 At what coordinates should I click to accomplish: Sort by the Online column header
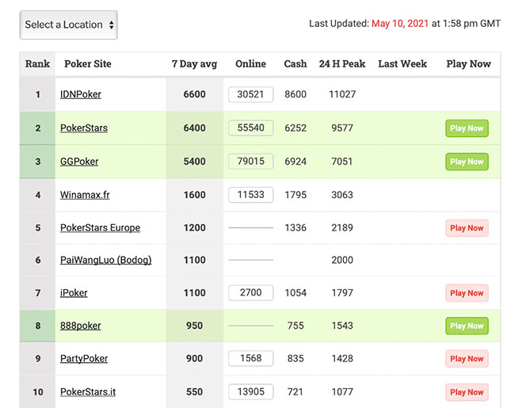pyautogui.click(x=251, y=63)
